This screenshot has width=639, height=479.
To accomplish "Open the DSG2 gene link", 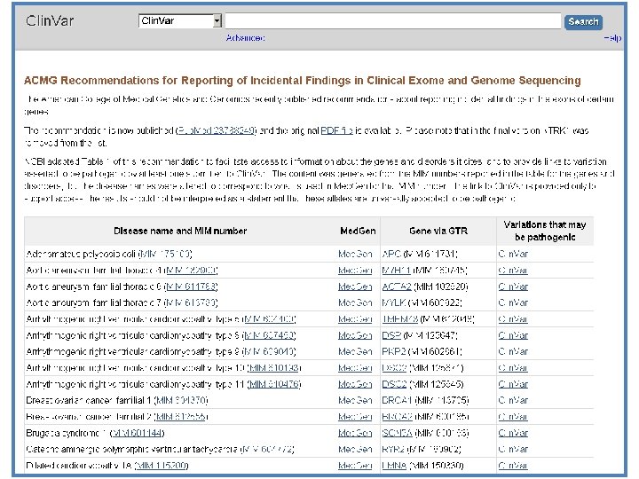I will (x=394, y=368).
